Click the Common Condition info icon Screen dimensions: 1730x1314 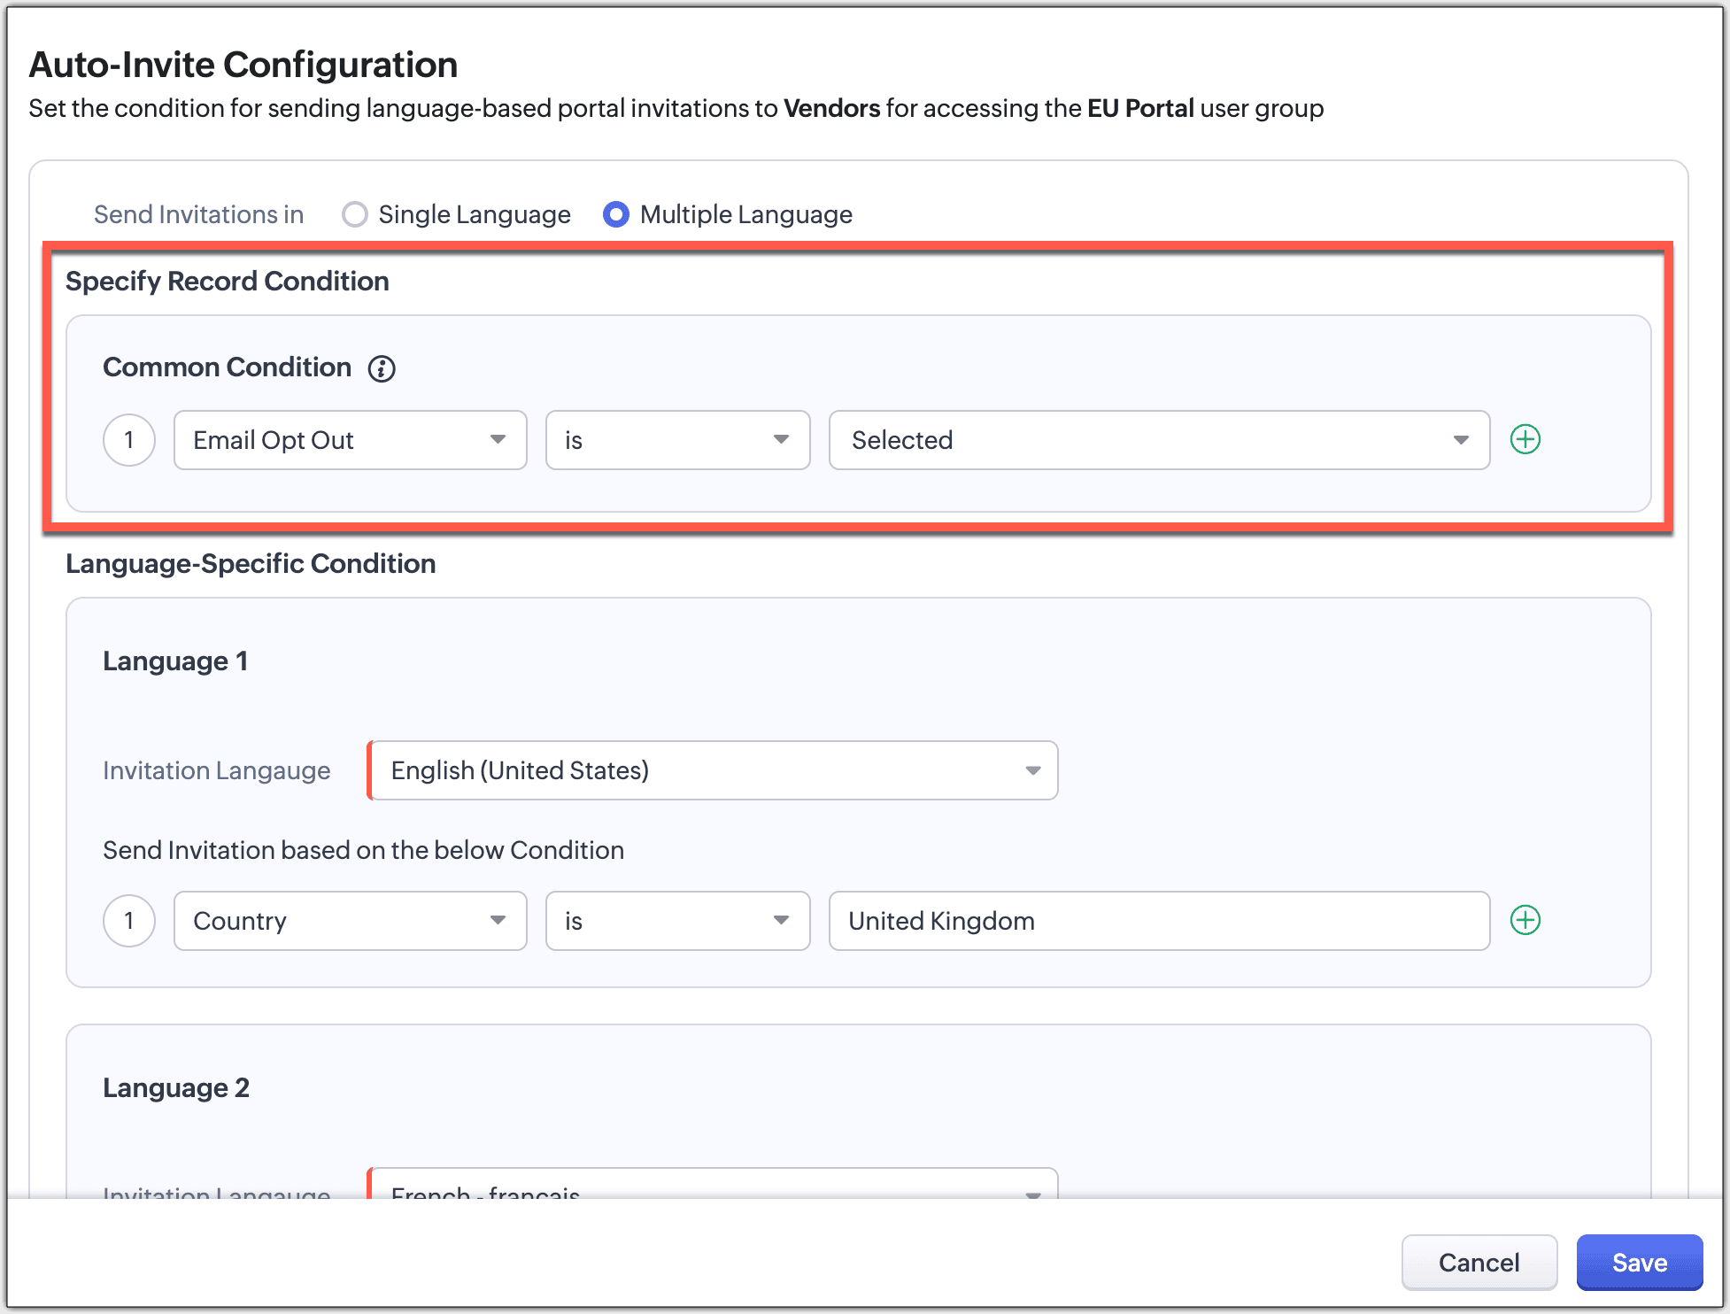pyautogui.click(x=382, y=368)
